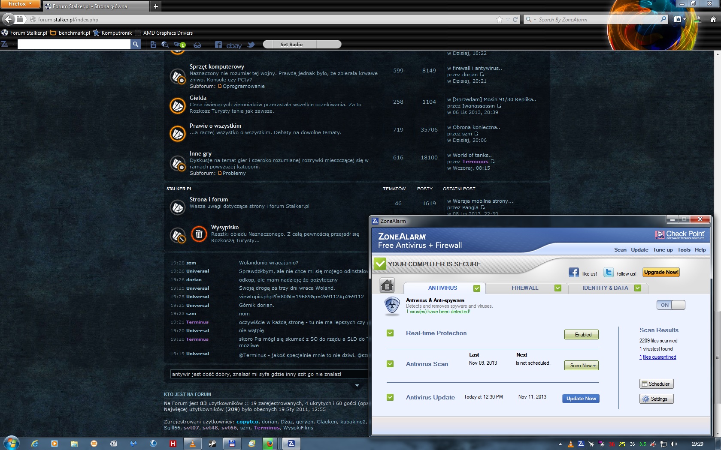Screen dimensions: 721x450
Task: Click the Upgrade Now! button
Action: pos(661,272)
